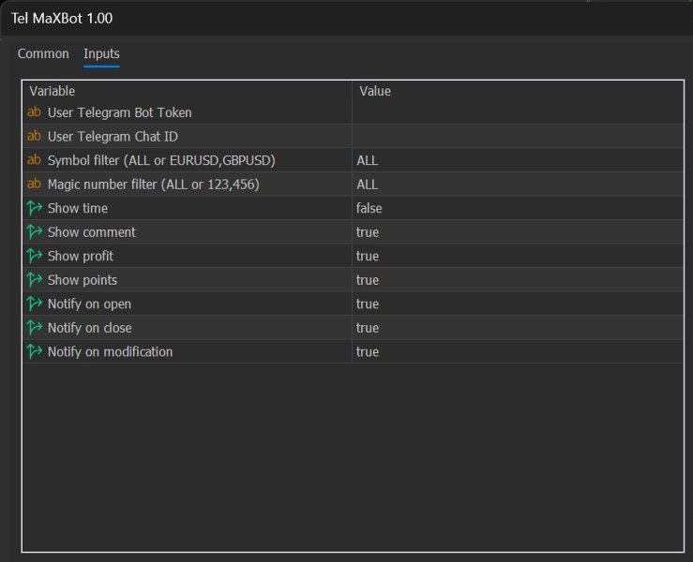Select the Notify on open label
This screenshot has height=562, width=693.
89,303
